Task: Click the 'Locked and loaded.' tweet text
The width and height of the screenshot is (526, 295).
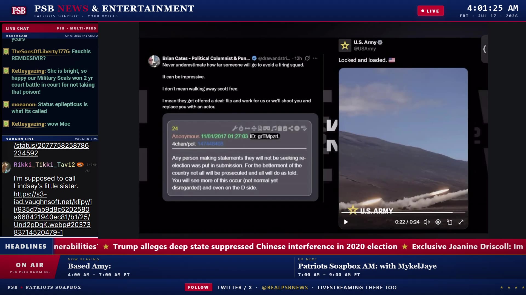Action: pos(362,60)
